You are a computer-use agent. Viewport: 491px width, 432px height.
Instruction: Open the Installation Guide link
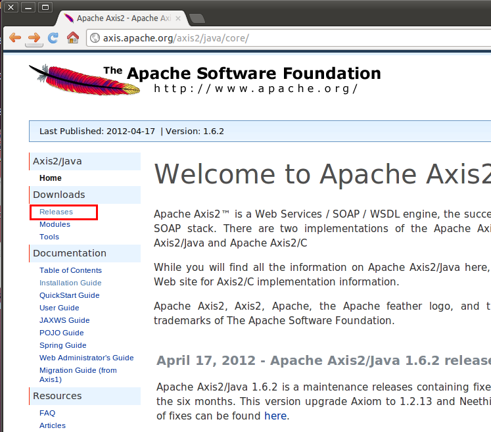pyautogui.click(x=70, y=283)
